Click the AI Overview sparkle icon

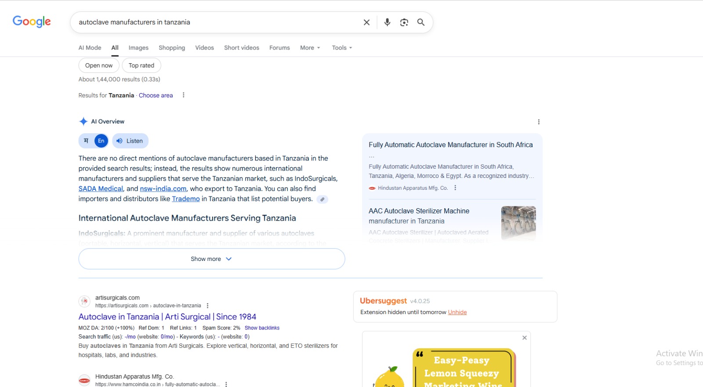coord(83,122)
